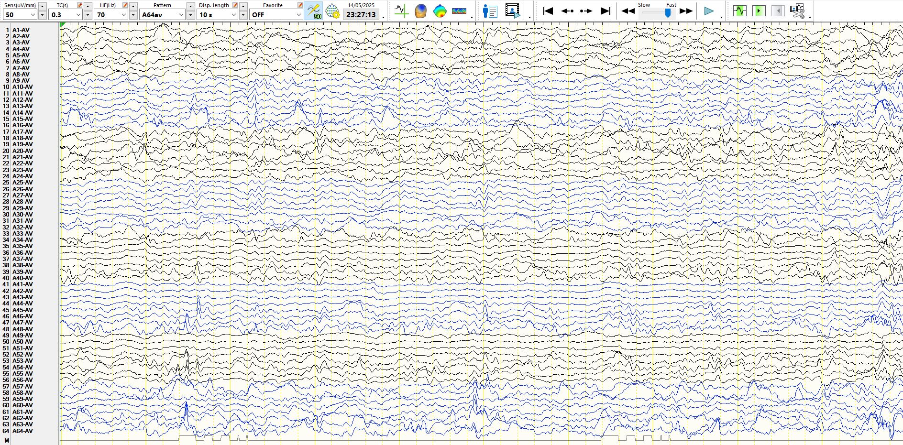Viewport: 903px width, 445px height.
Task: Click the Disp. length up stepper arrow
Action: (x=243, y=6)
